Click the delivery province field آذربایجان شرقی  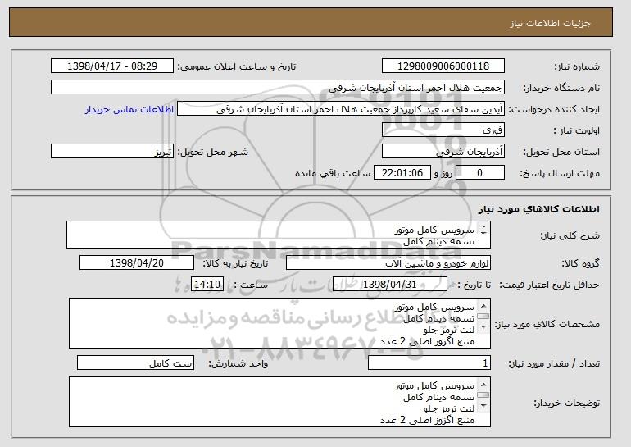443,152
